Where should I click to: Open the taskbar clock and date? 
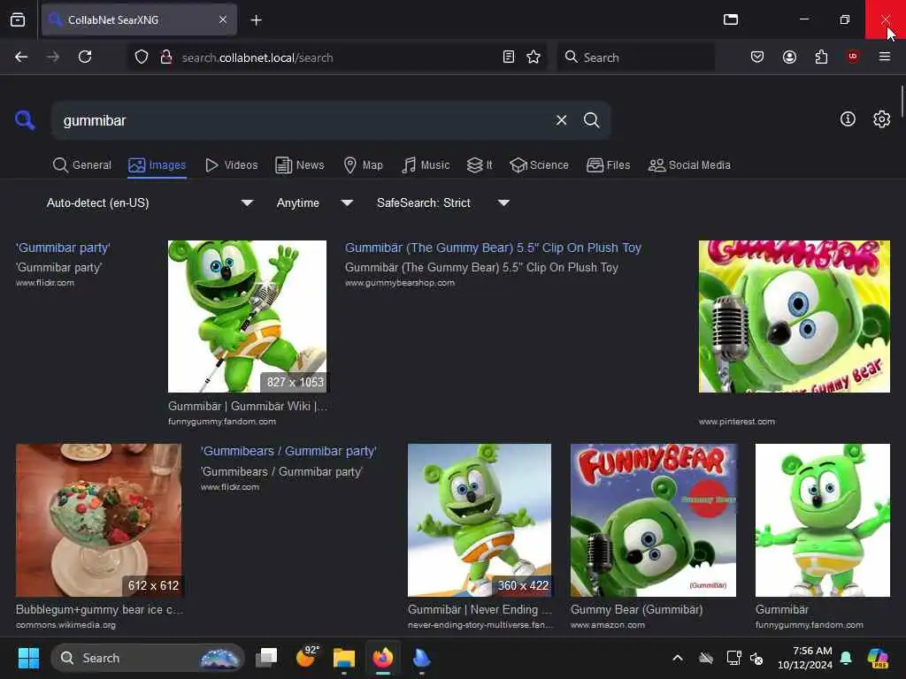(804, 658)
